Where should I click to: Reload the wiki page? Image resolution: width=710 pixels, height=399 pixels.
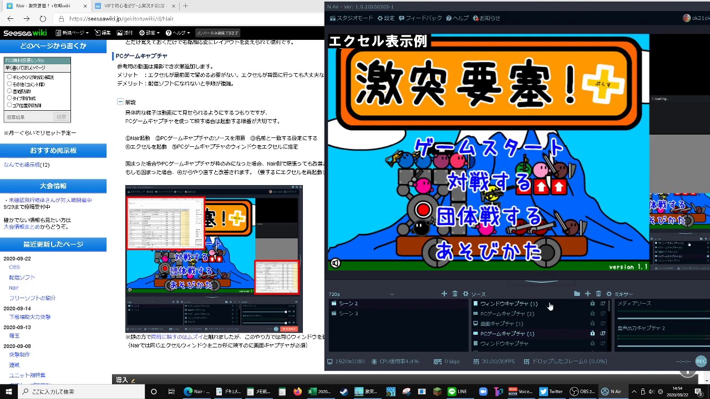[x=43, y=18]
